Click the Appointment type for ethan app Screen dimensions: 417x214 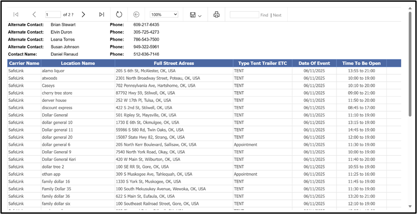(246, 174)
